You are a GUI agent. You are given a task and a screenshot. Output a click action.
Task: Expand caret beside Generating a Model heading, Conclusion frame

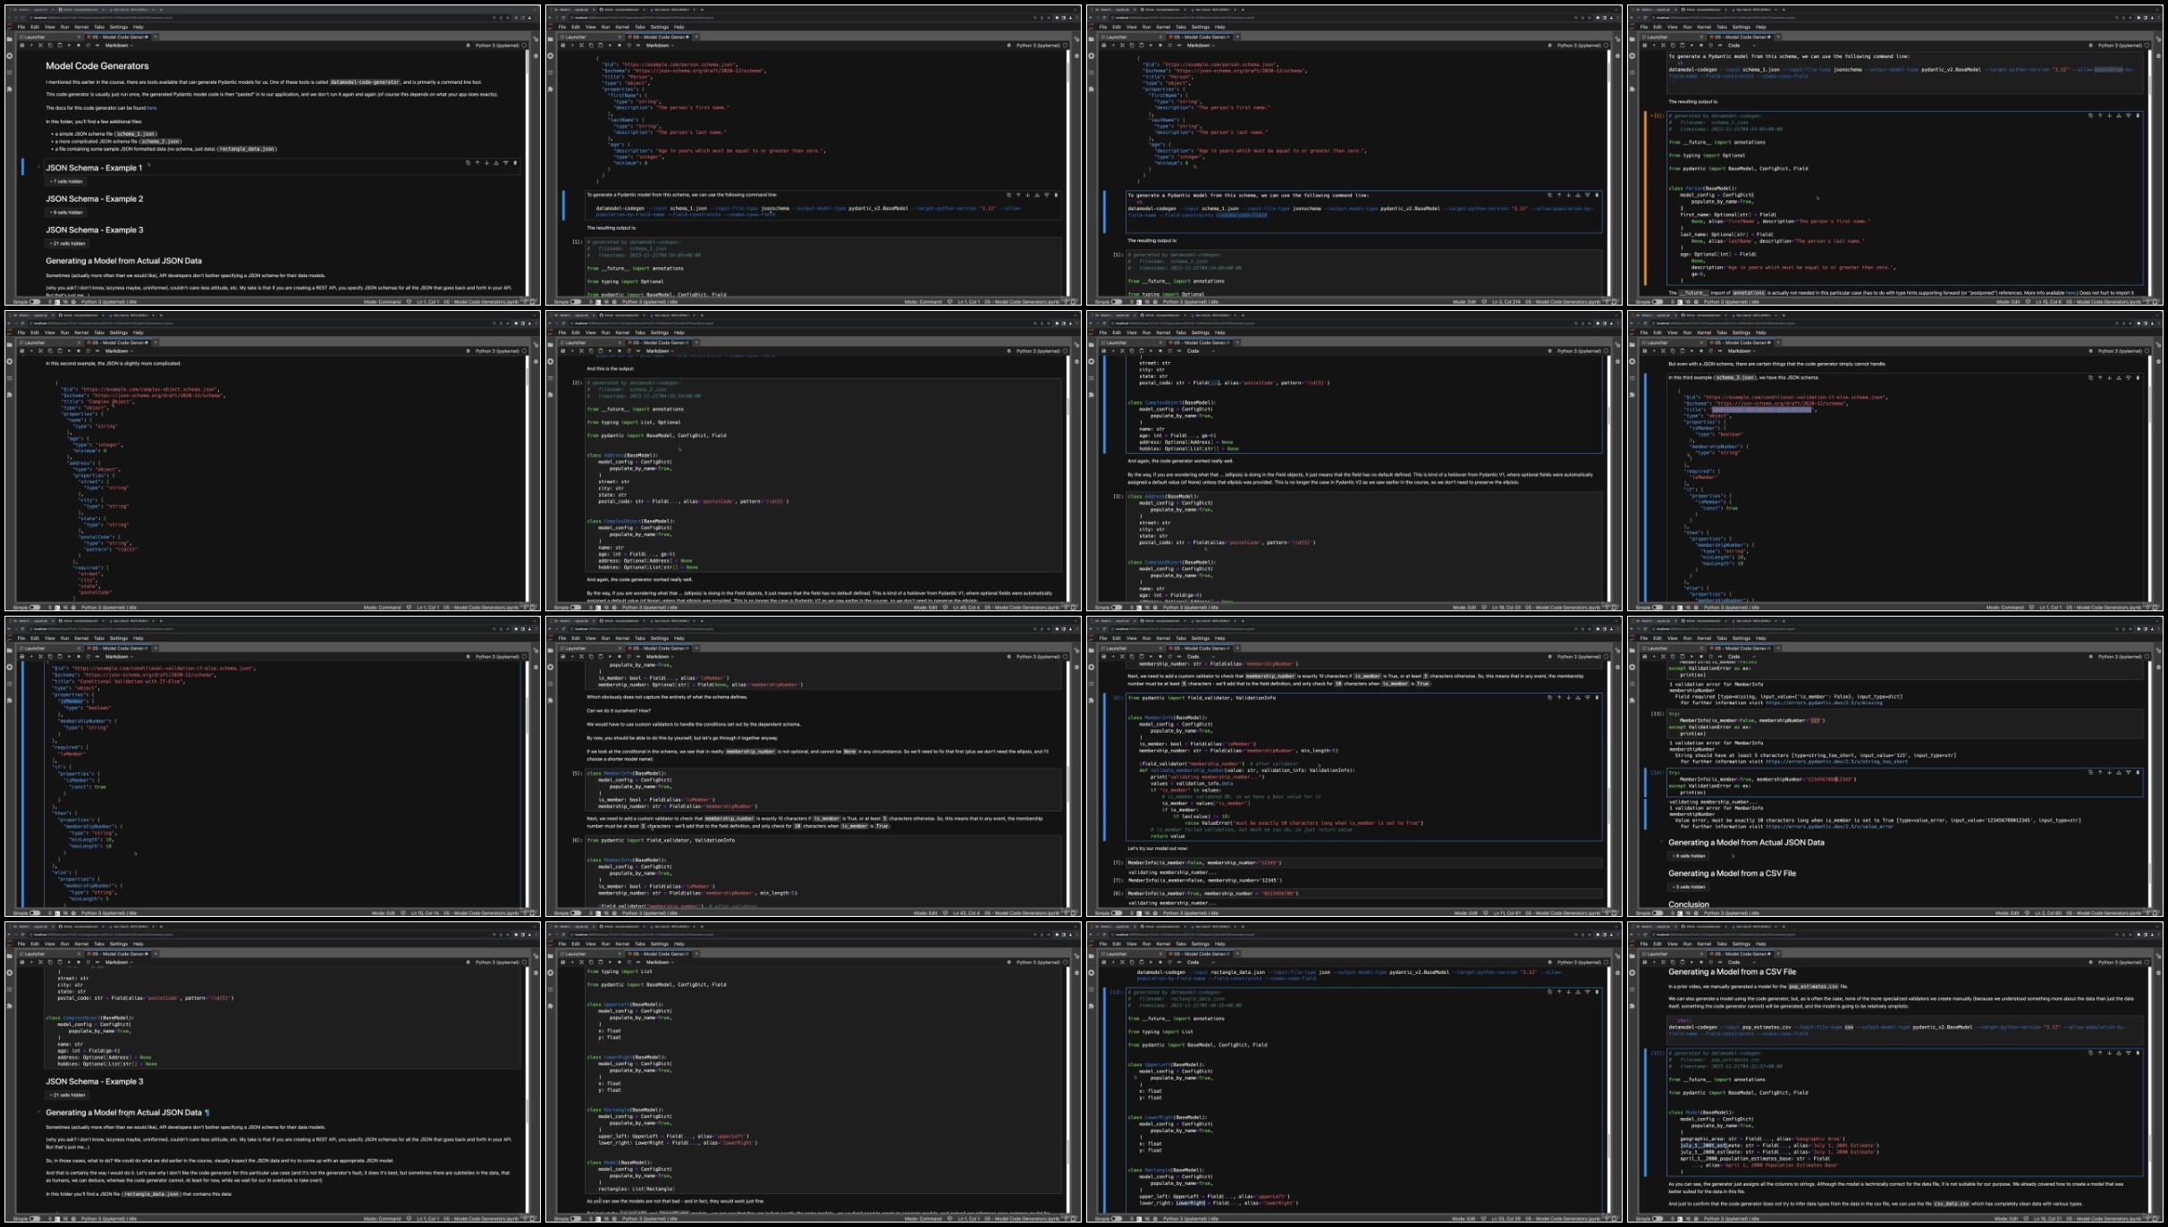coord(1661,842)
